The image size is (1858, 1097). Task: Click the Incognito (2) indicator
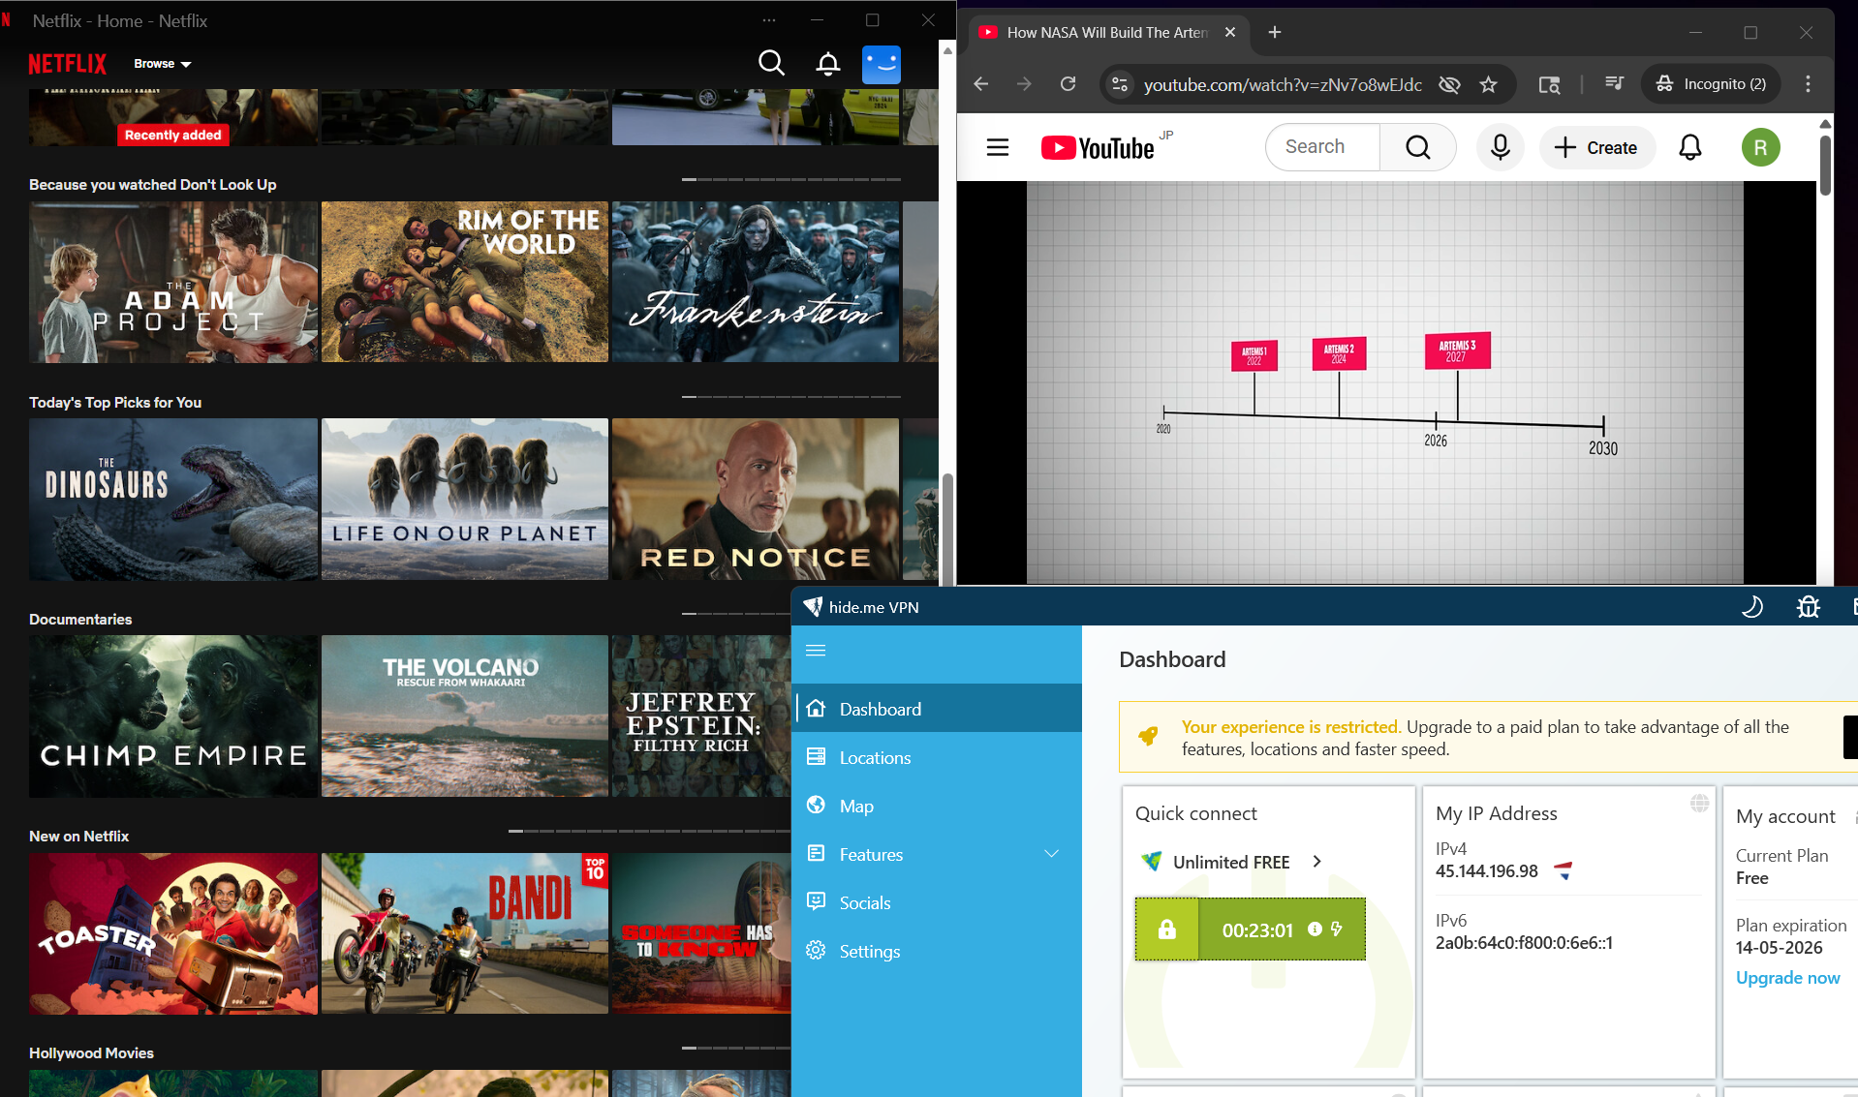click(1712, 84)
